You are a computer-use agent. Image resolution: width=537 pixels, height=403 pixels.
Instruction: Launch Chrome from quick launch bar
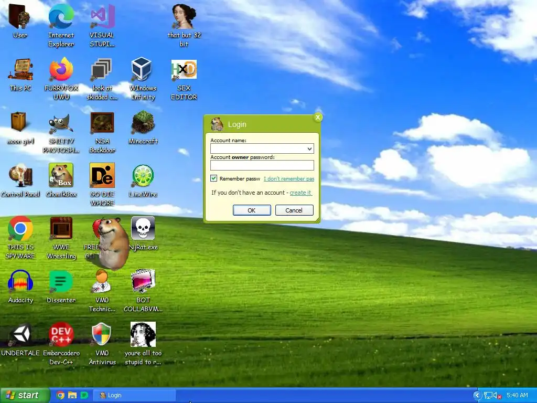[60, 396]
